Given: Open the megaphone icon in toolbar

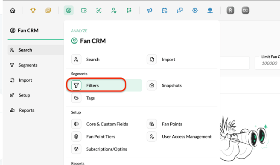Looking at the screenshot, I should point(149,10).
